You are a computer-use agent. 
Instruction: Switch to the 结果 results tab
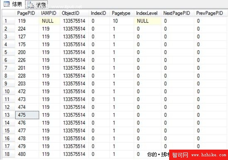click(x=13, y=4)
